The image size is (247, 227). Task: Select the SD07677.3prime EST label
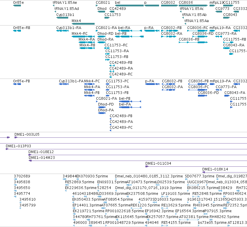click(200, 176)
